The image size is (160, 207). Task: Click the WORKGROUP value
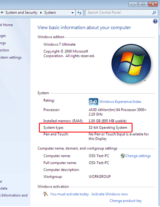coord(99,177)
